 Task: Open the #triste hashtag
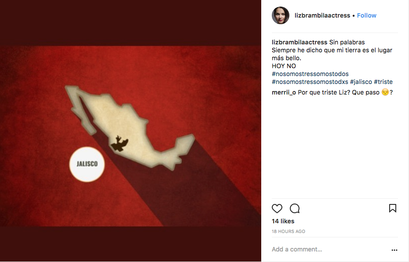383,82
